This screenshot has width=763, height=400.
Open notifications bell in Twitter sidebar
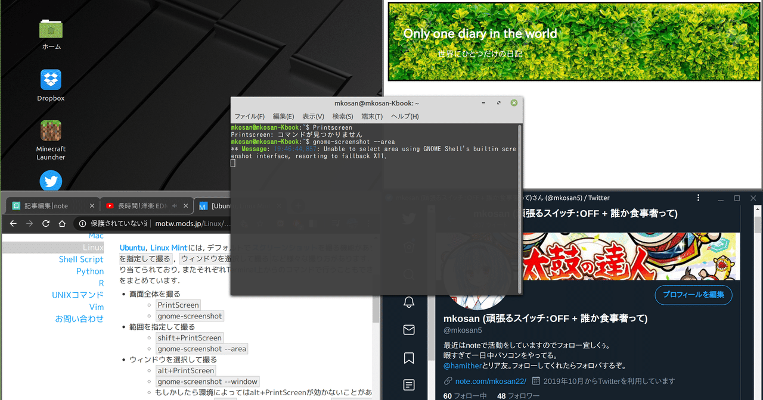pyautogui.click(x=409, y=302)
